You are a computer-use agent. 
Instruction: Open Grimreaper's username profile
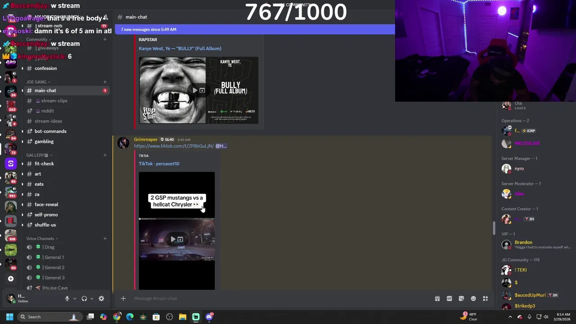point(146,139)
